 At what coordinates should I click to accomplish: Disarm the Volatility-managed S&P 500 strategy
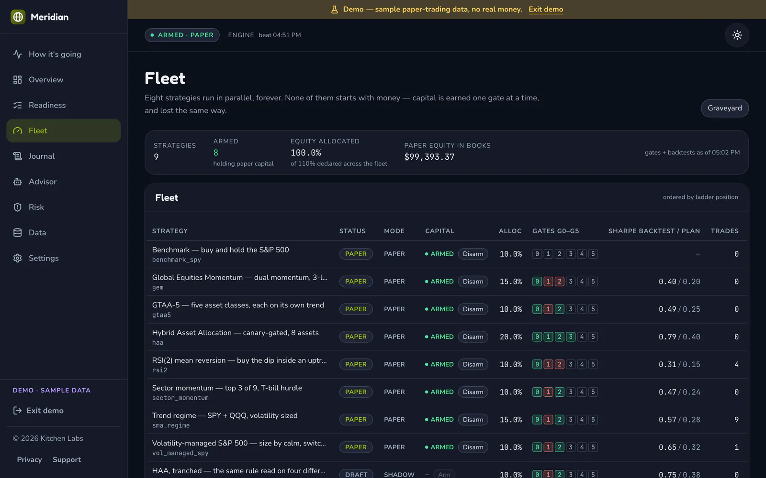473,447
